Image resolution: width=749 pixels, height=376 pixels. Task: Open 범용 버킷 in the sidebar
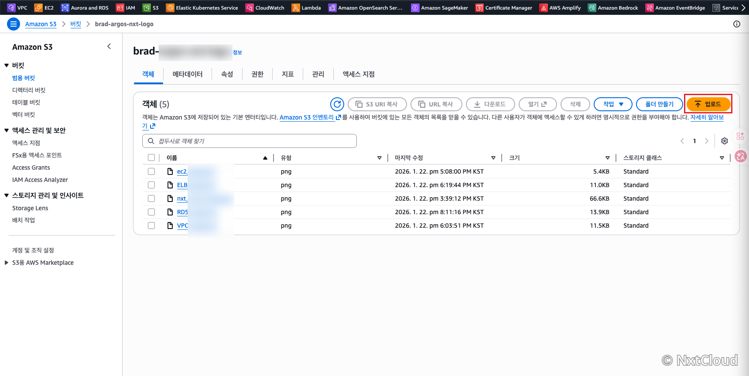pyautogui.click(x=24, y=78)
